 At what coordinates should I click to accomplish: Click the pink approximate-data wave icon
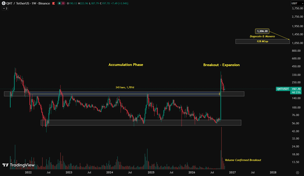63,3
